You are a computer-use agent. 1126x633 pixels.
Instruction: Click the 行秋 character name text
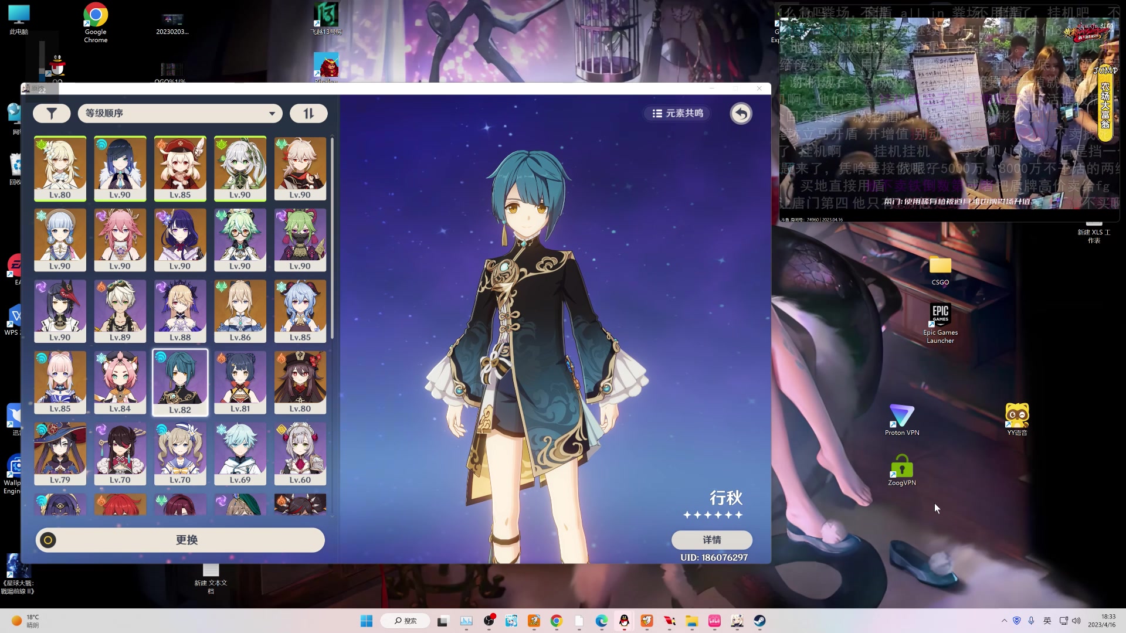pyautogui.click(x=726, y=498)
